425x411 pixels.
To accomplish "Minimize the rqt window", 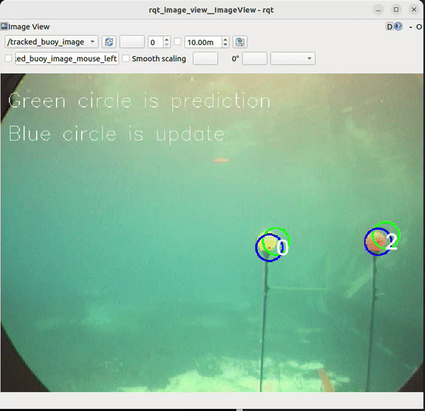I will tap(378, 10).
